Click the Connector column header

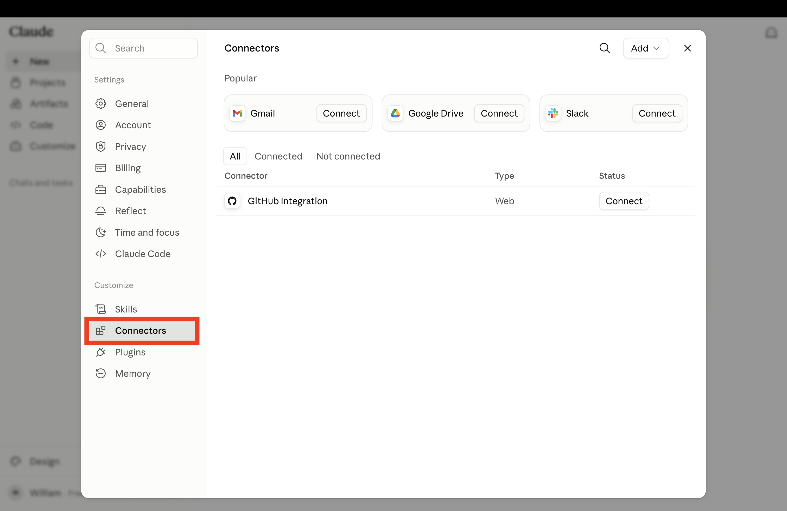(x=246, y=176)
